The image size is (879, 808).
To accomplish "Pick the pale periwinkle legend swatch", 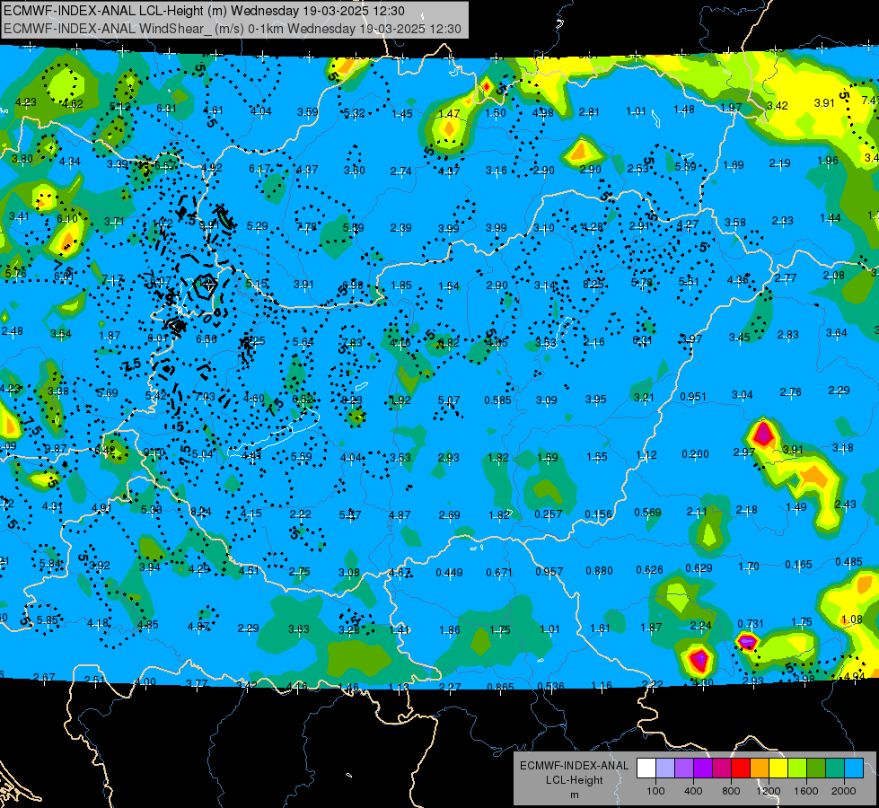I will (x=665, y=768).
